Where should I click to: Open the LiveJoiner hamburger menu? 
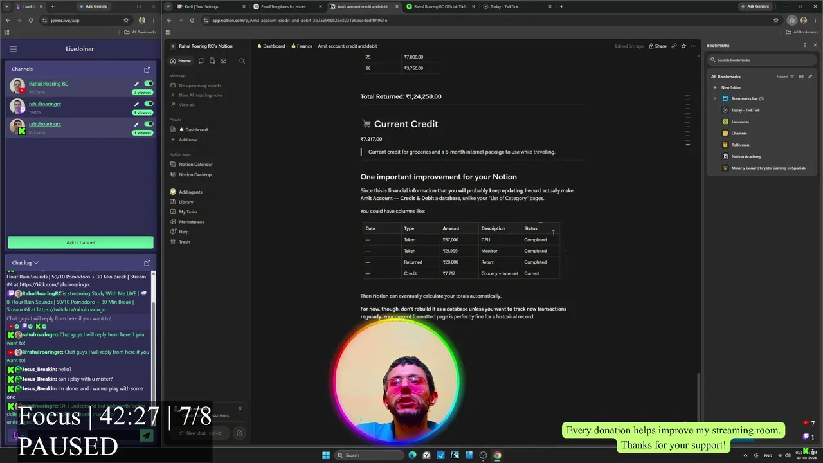coord(13,49)
